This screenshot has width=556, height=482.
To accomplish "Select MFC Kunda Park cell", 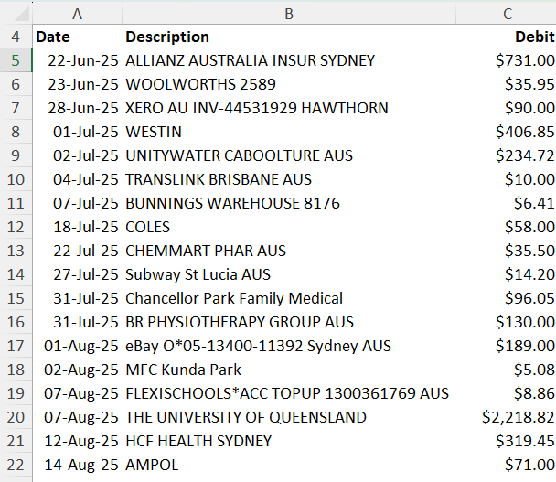I will 289,370.
